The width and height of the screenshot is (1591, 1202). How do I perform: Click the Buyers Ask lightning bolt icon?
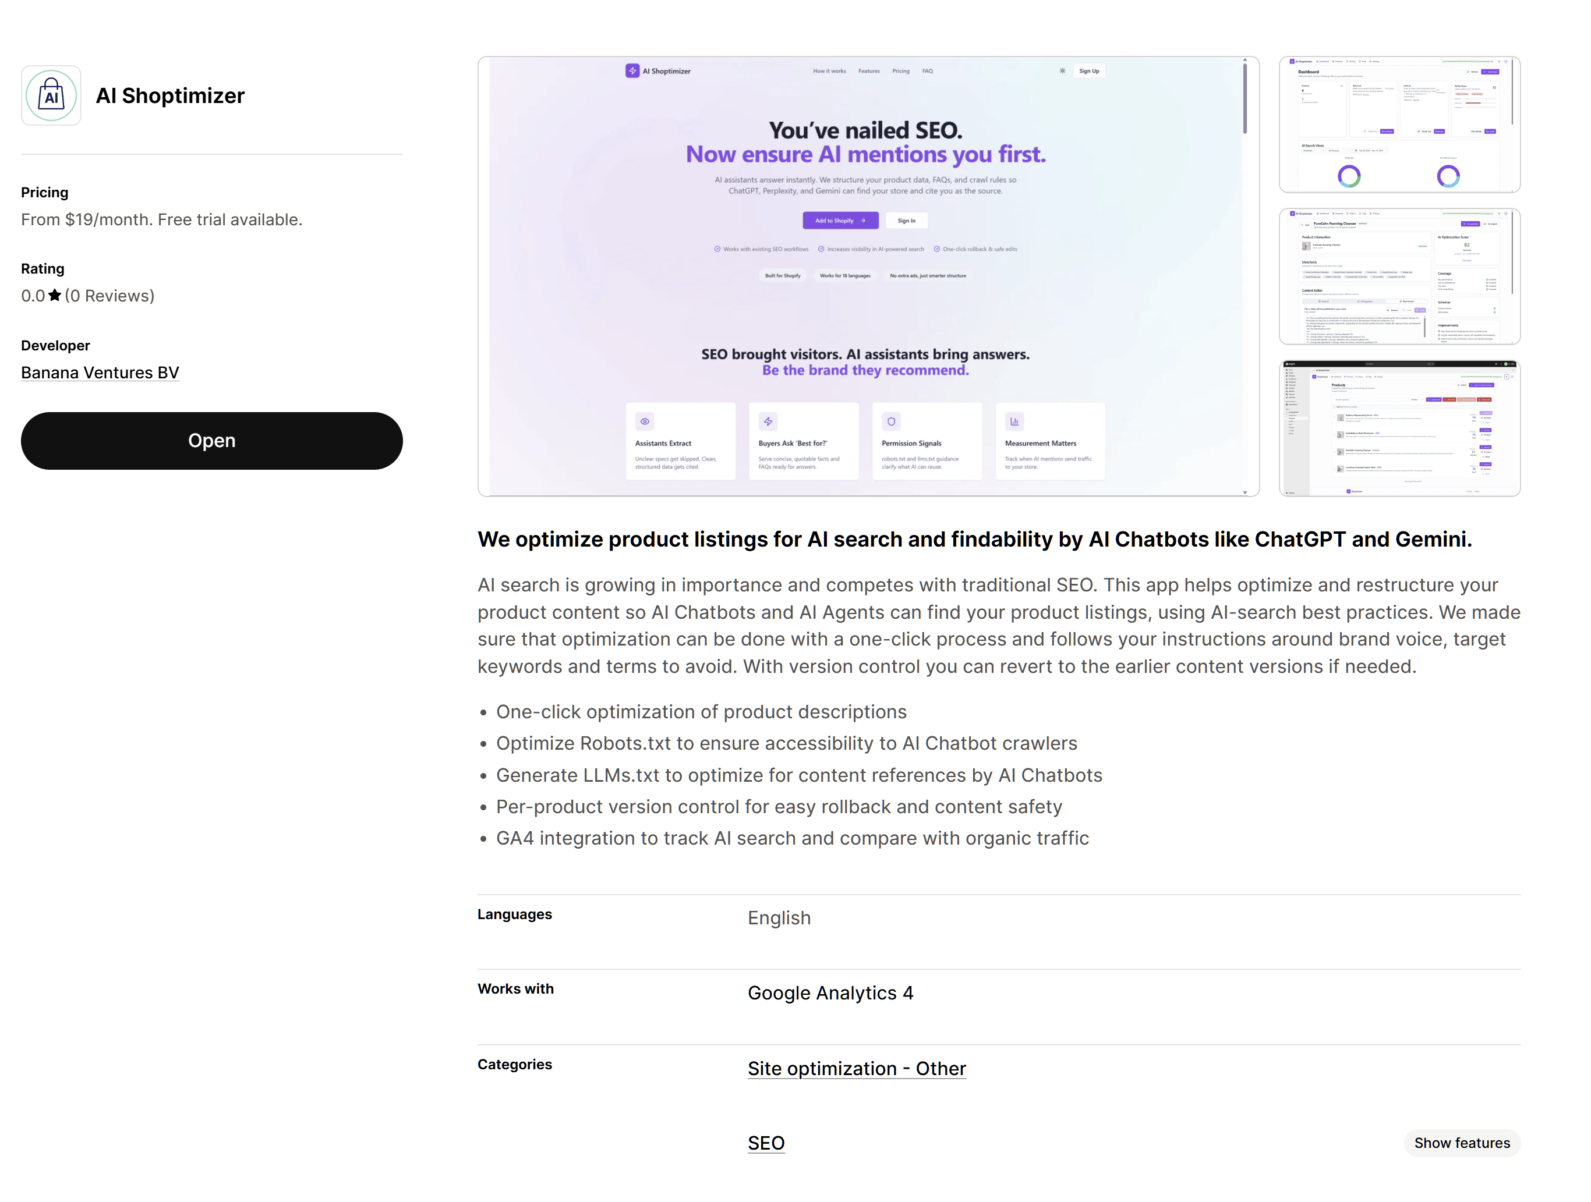point(768,421)
